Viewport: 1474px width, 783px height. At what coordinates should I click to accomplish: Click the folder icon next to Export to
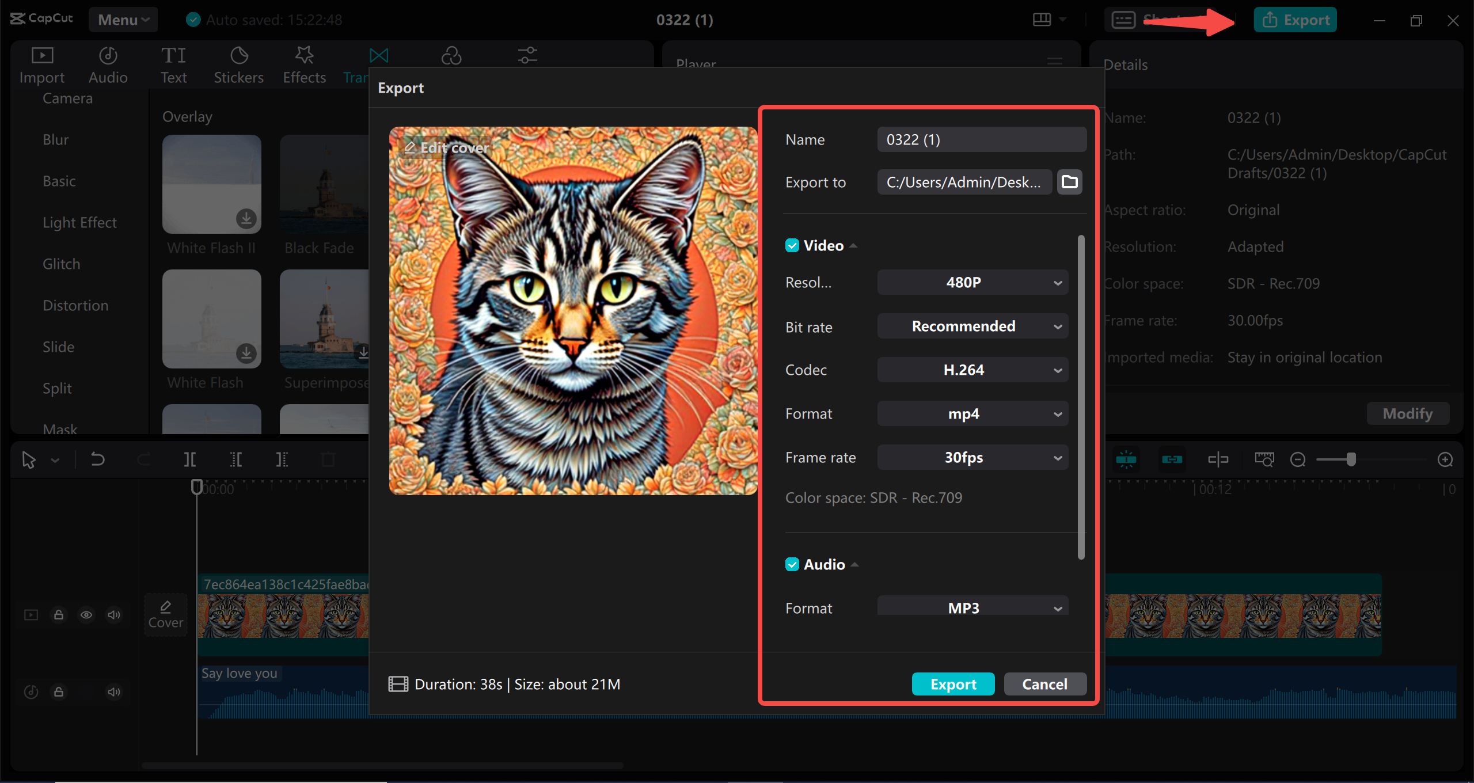coord(1069,182)
